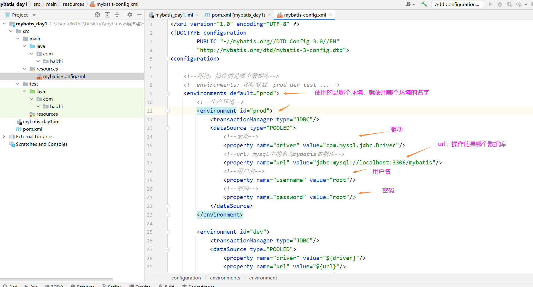Click the Run play icon in toolbar
The width and height of the screenshot is (533, 287).
[x=490, y=4]
